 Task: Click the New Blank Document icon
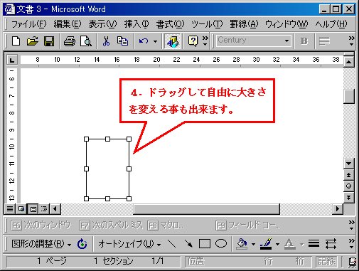coord(16,41)
